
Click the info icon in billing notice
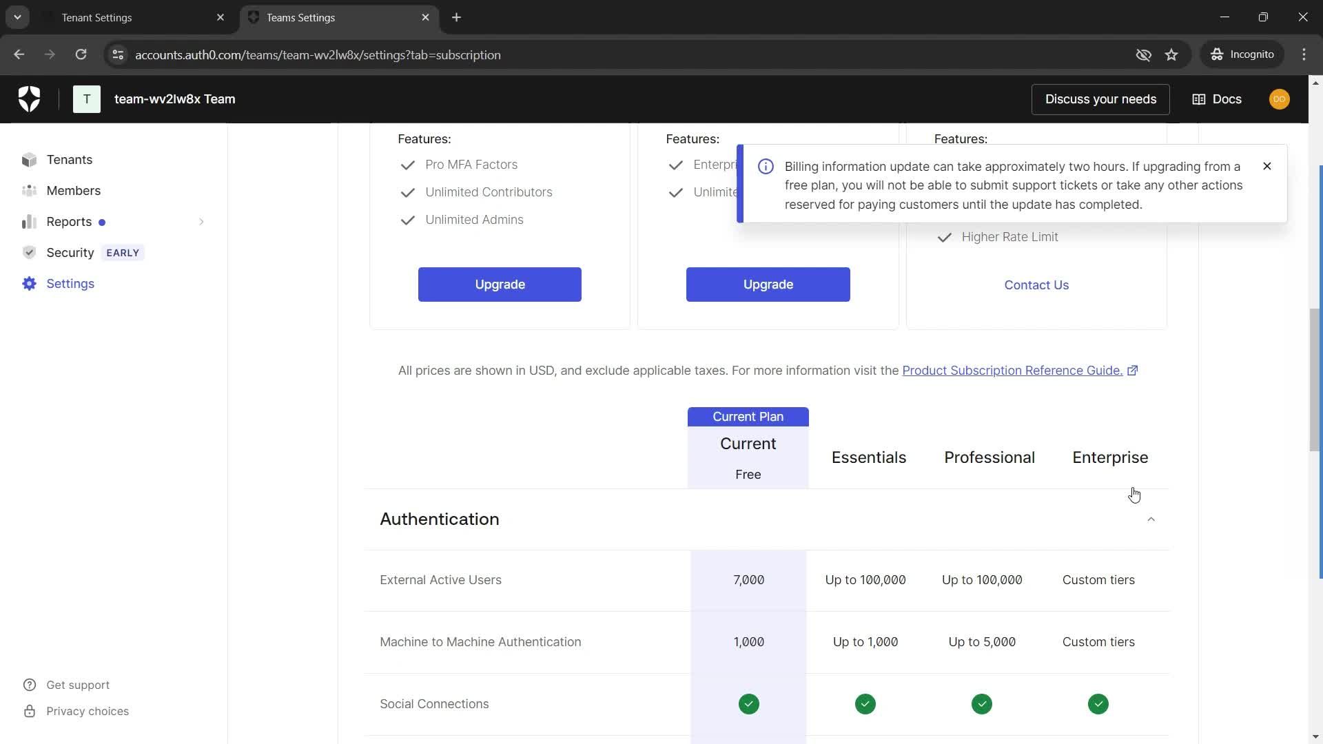(766, 167)
